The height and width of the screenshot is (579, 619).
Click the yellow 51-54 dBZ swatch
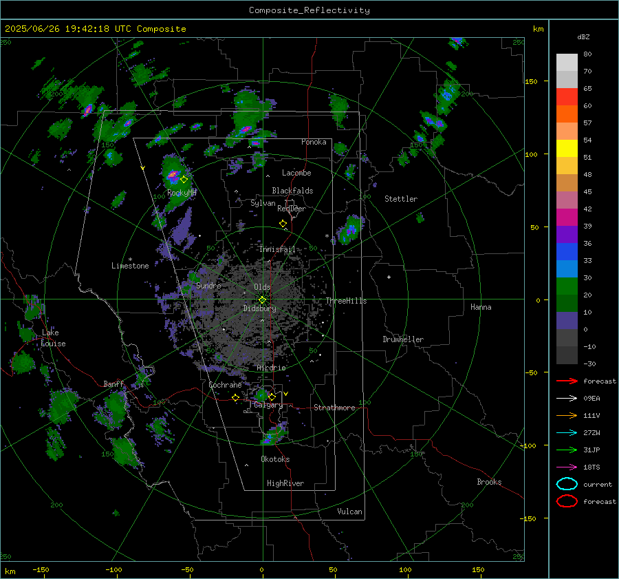(567, 149)
